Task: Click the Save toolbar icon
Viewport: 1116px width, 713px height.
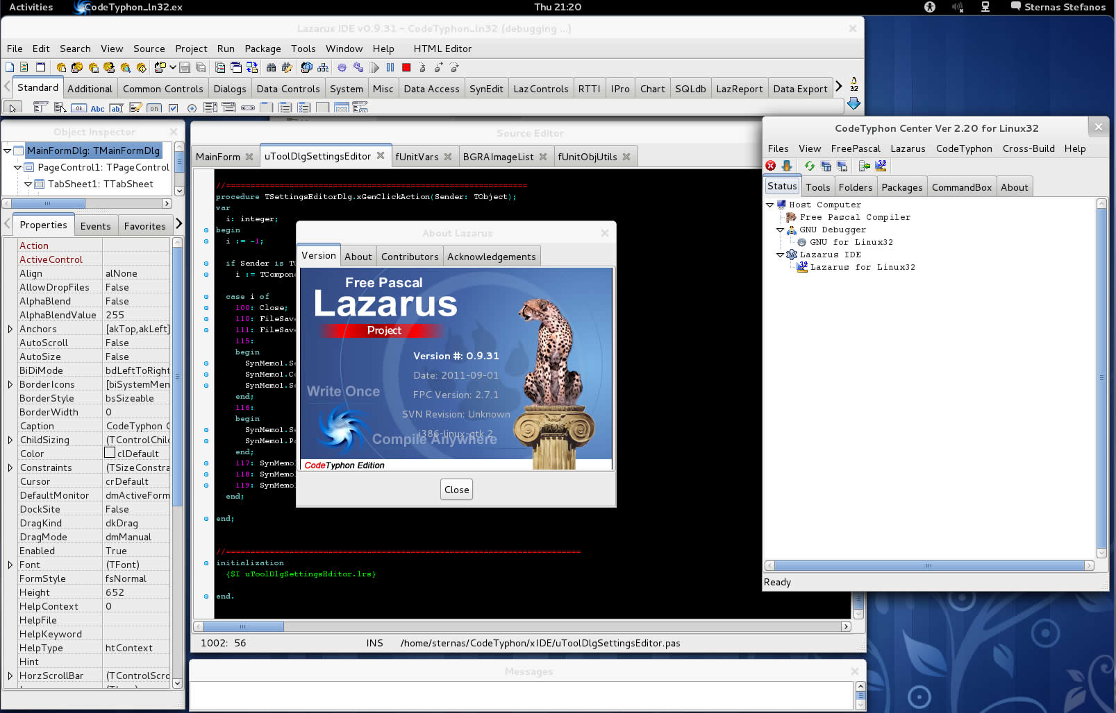Action: [185, 67]
